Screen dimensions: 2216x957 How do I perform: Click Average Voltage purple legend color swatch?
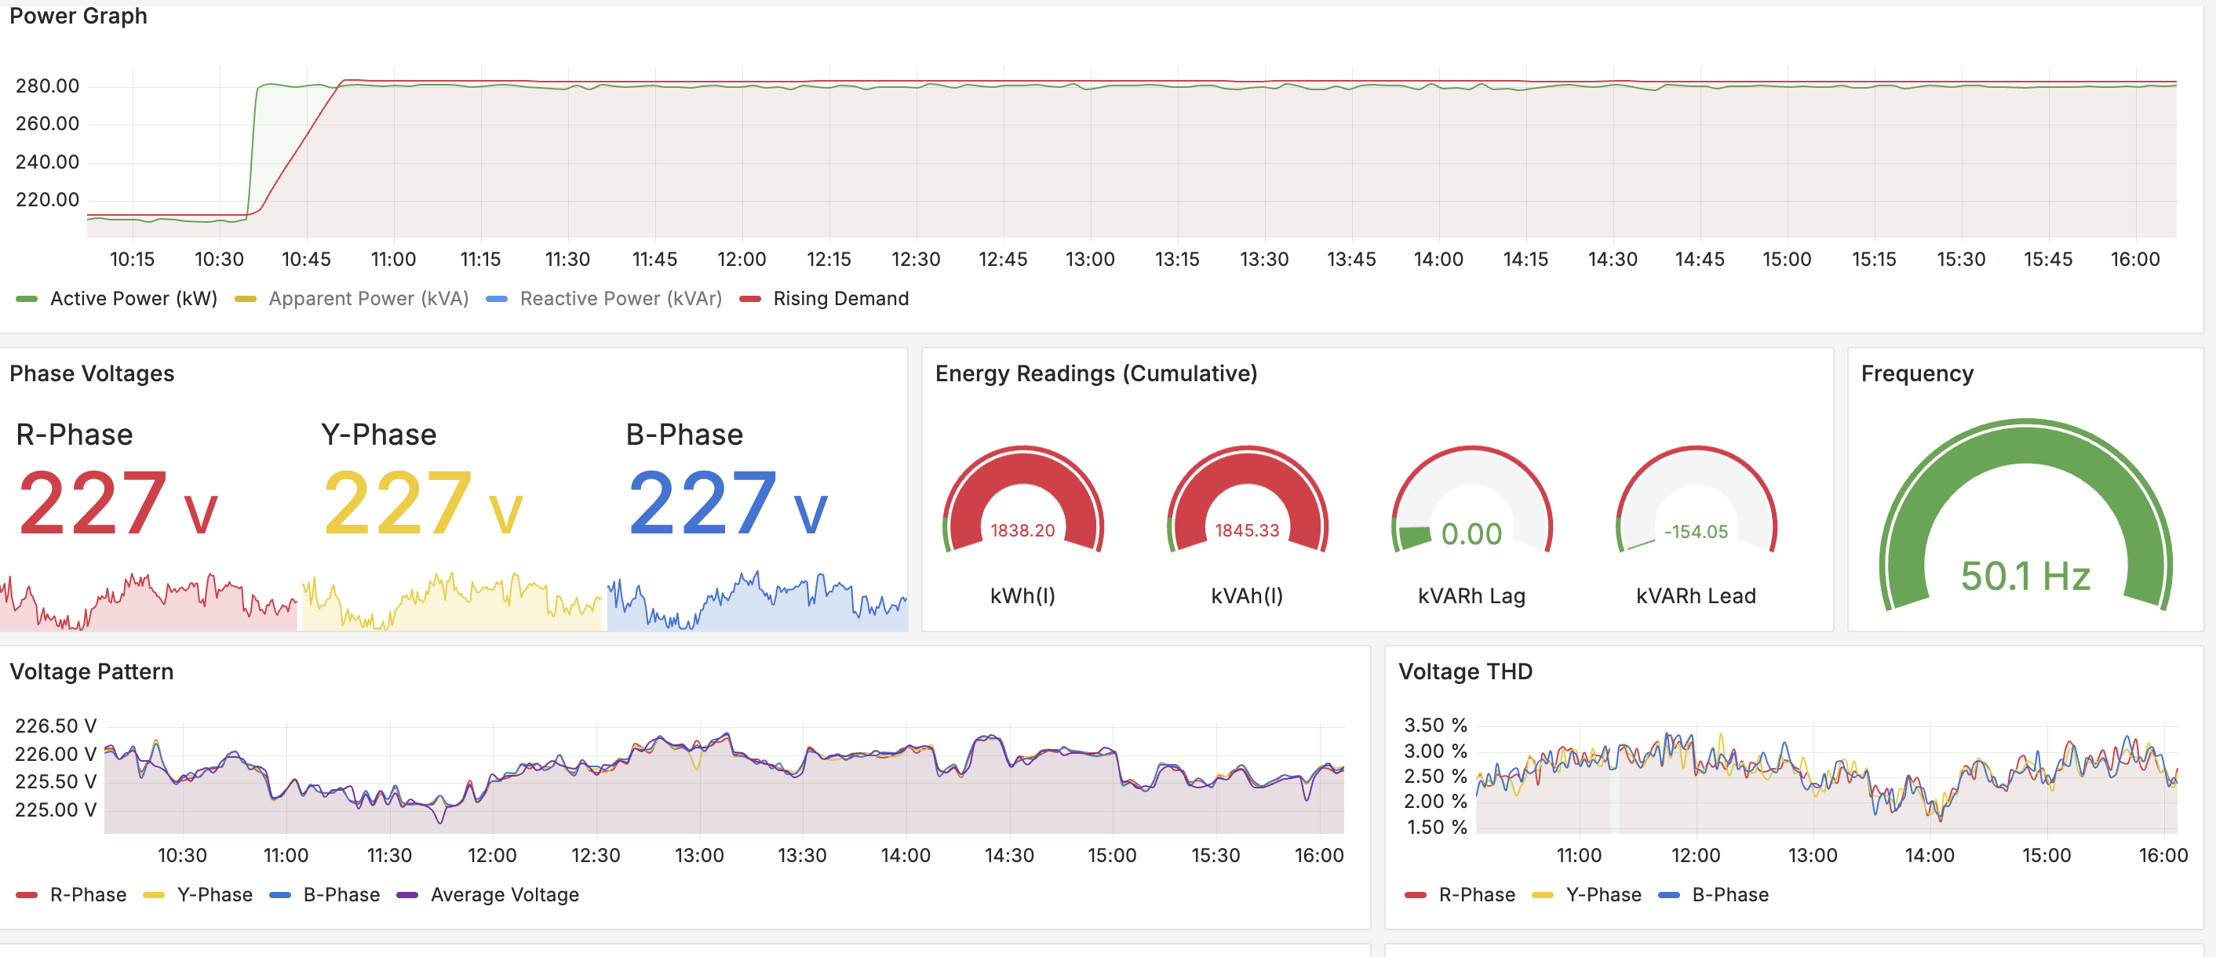(x=407, y=895)
